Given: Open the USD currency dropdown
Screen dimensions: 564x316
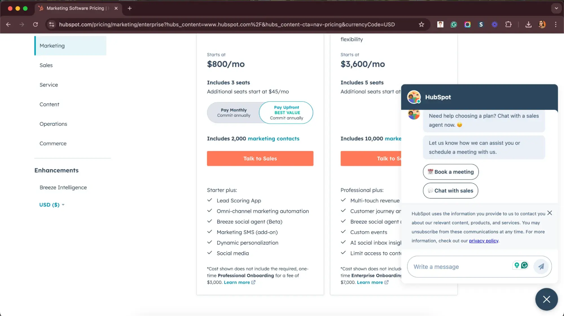Looking at the screenshot, I should (x=51, y=205).
